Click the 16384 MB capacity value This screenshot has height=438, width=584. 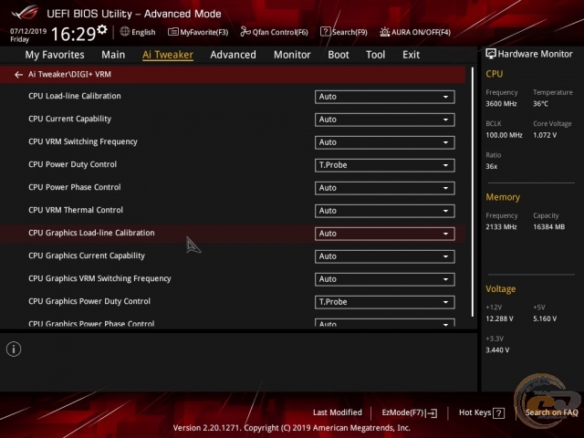(x=548, y=227)
